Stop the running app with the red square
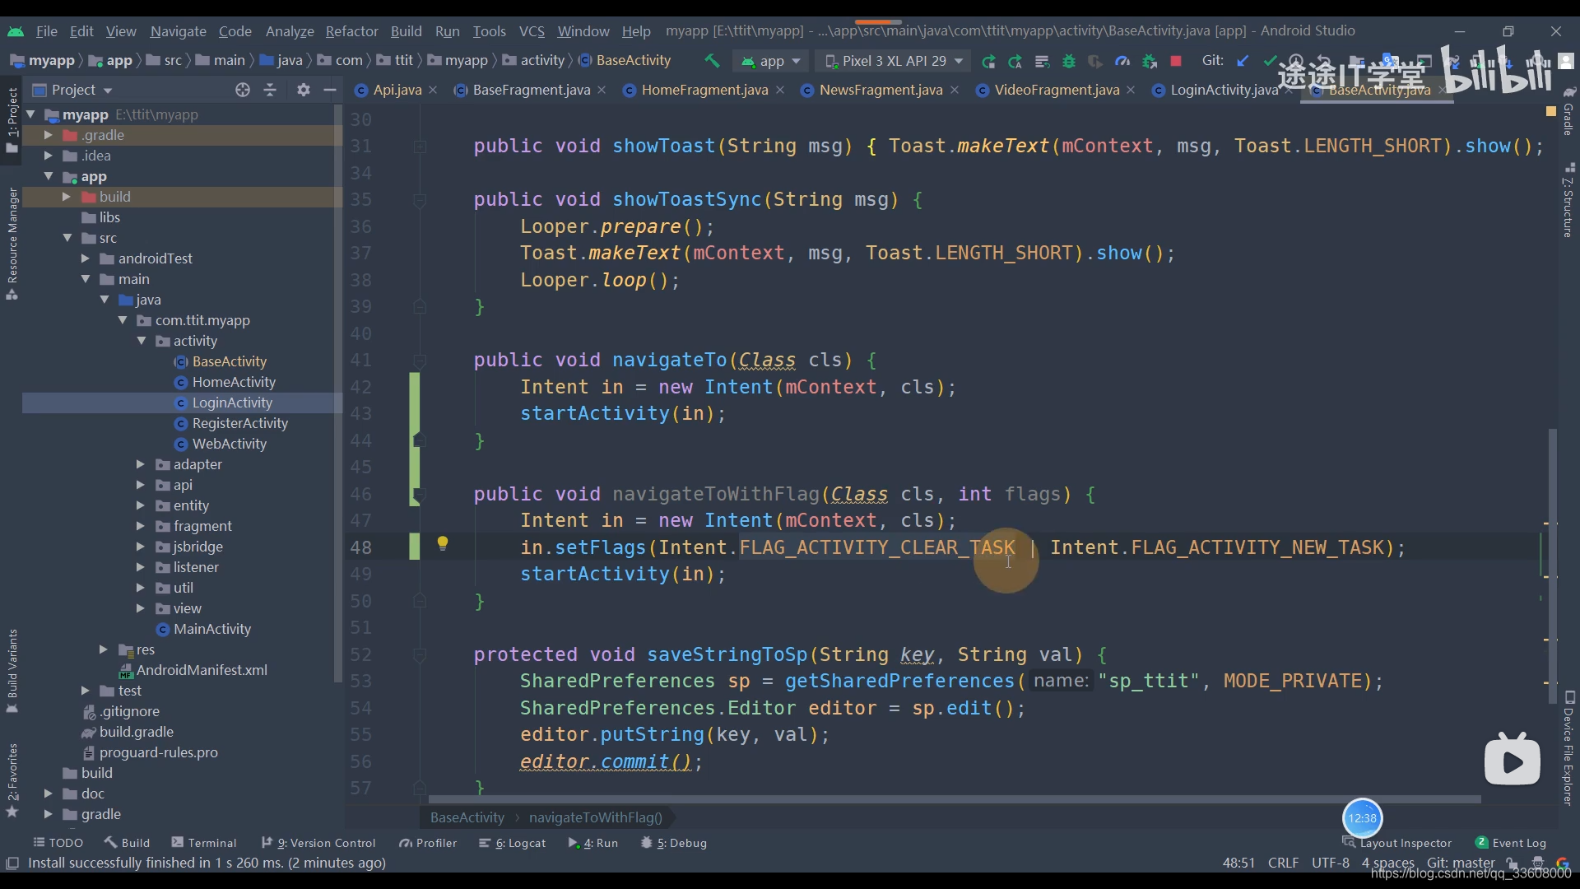 [x=1176, y=61]
